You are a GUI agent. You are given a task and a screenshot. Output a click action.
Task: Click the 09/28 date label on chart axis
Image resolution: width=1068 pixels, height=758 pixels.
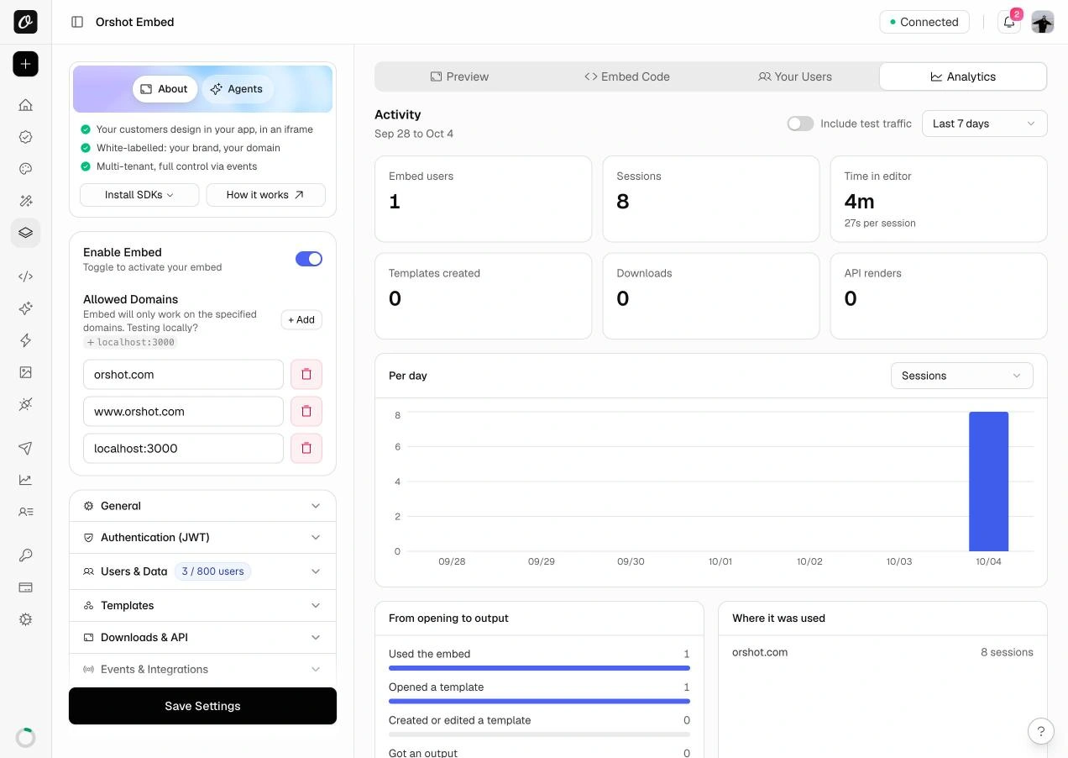452,561
